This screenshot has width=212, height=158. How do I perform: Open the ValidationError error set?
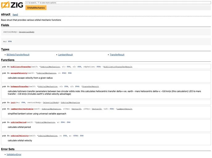pyautogui.click(x=14, y=154)
